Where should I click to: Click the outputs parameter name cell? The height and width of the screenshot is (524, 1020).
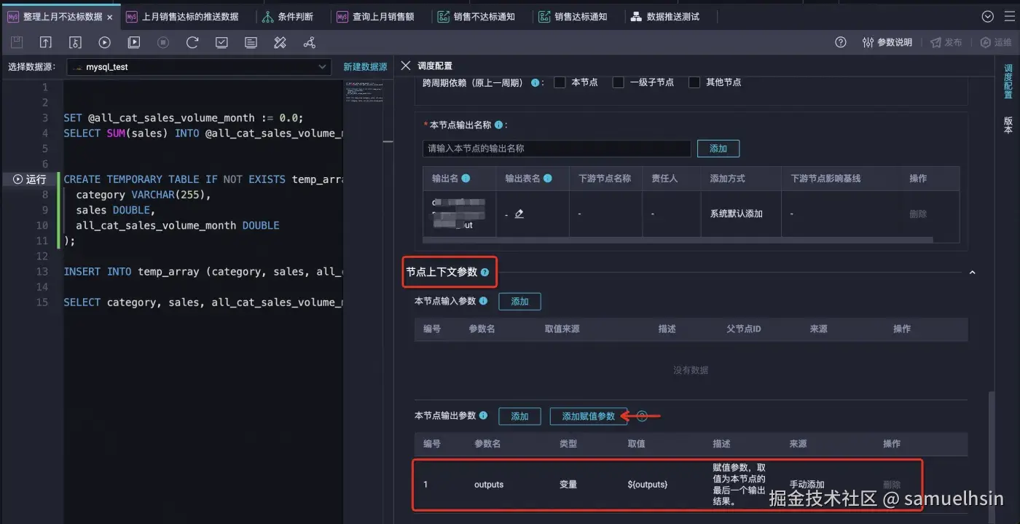pos(489,485)
